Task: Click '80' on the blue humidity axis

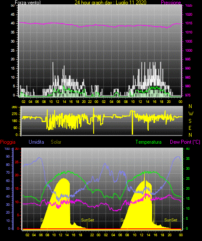Action: click(x=8, y=165)
